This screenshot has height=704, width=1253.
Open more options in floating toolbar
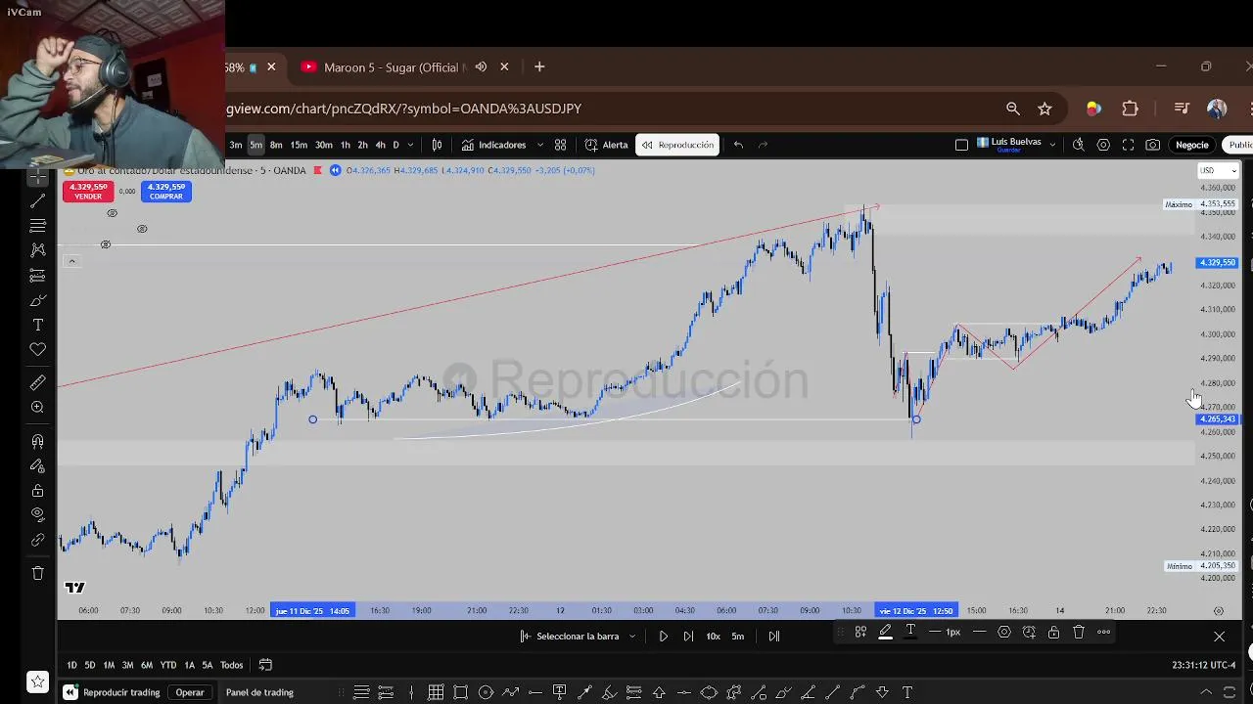[x=1103, y=632]
